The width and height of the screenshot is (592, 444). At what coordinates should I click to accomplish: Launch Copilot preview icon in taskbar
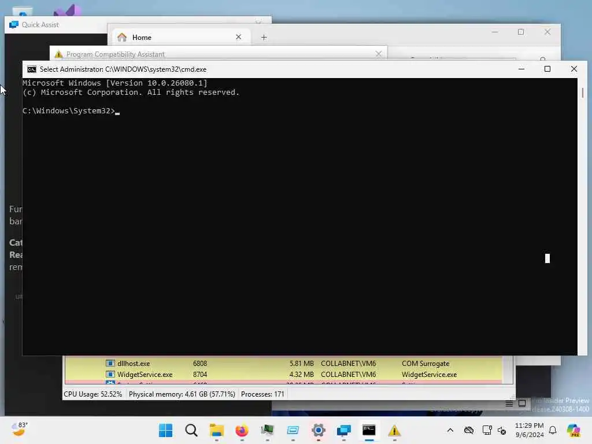point(573,430)
